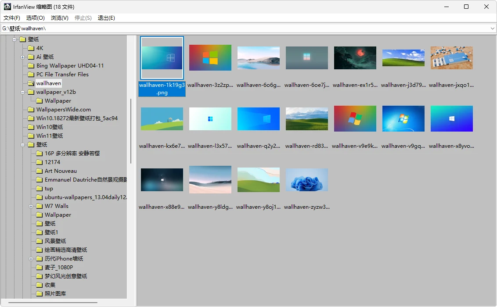Select Emmanuel Dautriche自然景观摄影 folder
This screenshot has height=307, width=497.
point(86,180)
